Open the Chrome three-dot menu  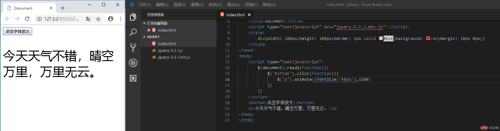(x=120, y=19)
